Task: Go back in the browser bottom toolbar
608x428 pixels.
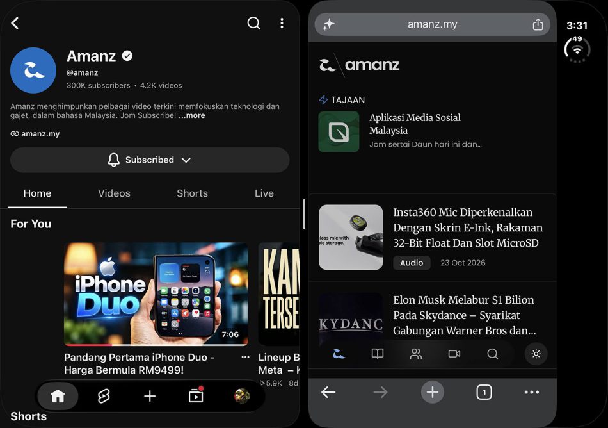Action: click(328, 392)
